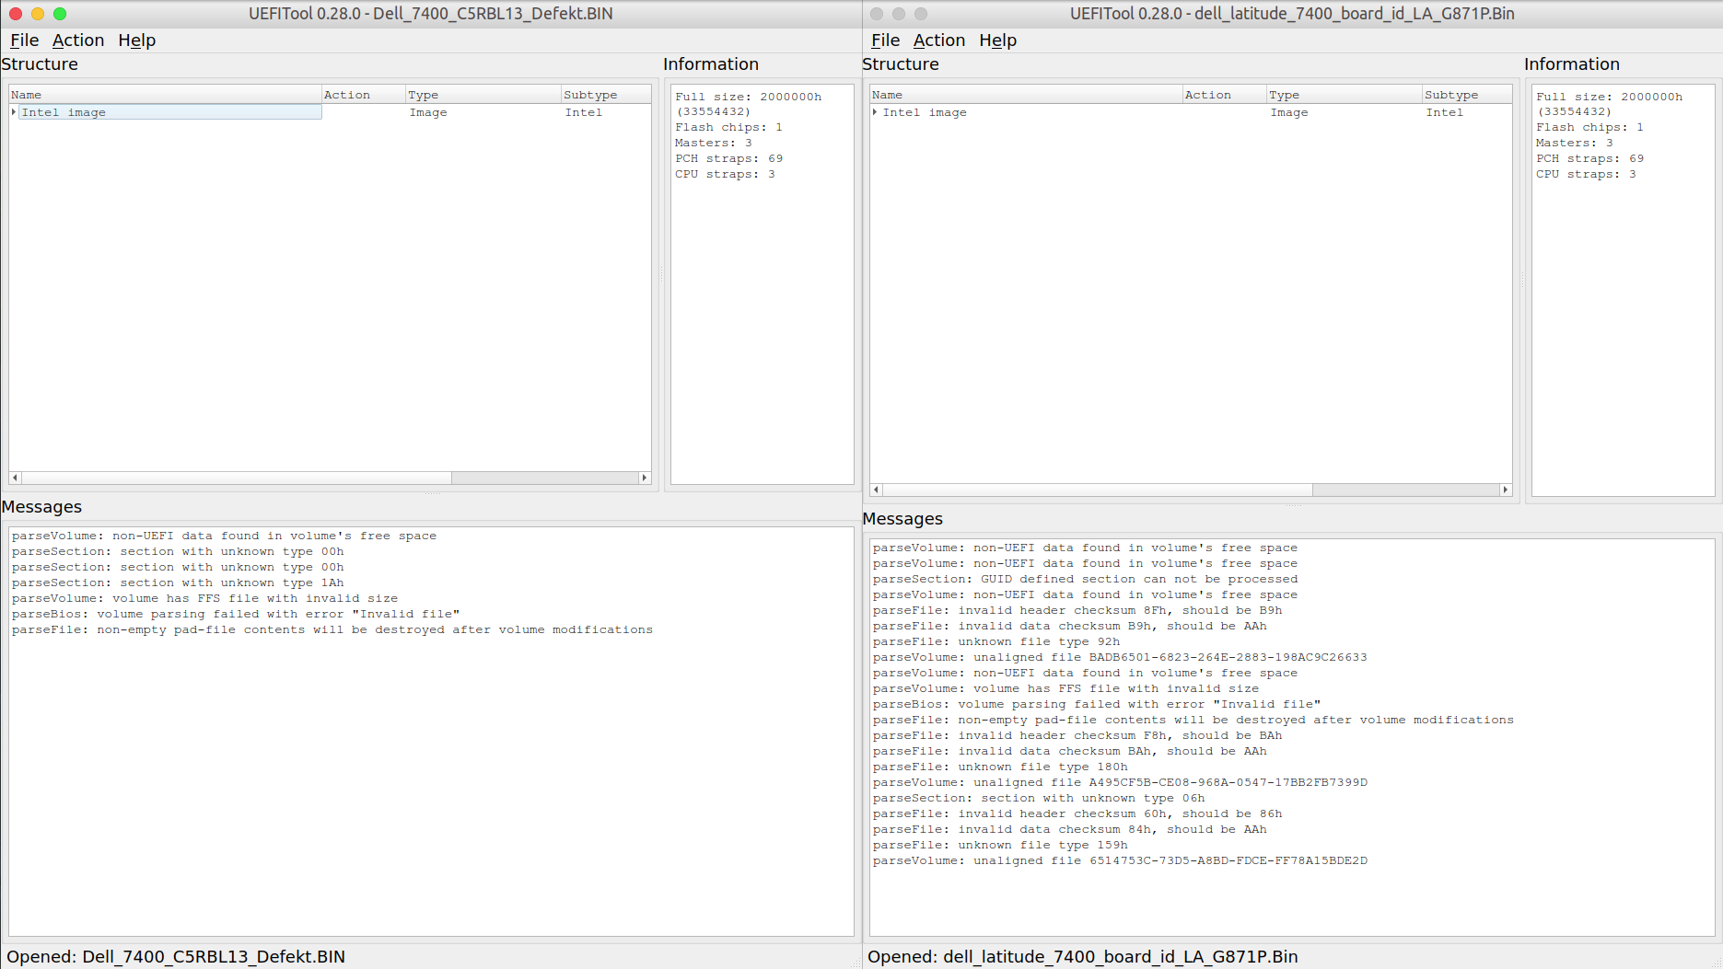Select Intel image row in Defekt.BIN window
Screen dimensions: 1723x969
click(330, 112)
